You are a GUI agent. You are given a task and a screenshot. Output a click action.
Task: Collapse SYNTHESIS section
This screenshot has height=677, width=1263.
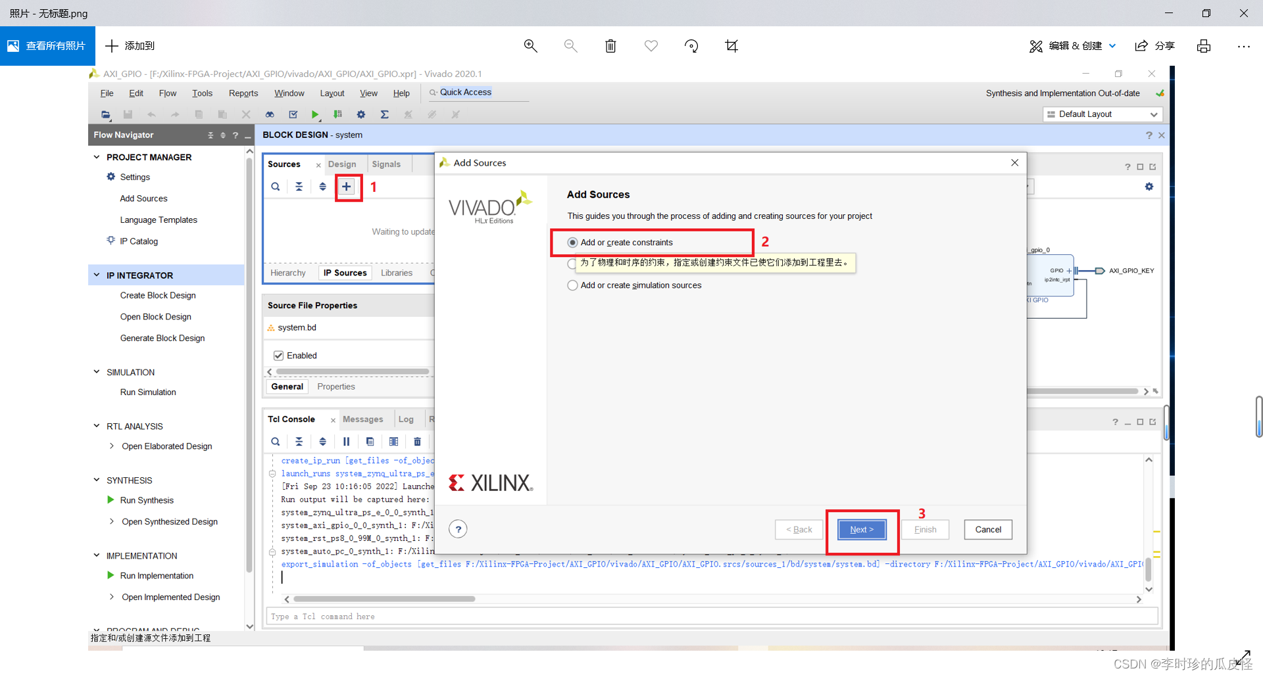coord(97,480)
